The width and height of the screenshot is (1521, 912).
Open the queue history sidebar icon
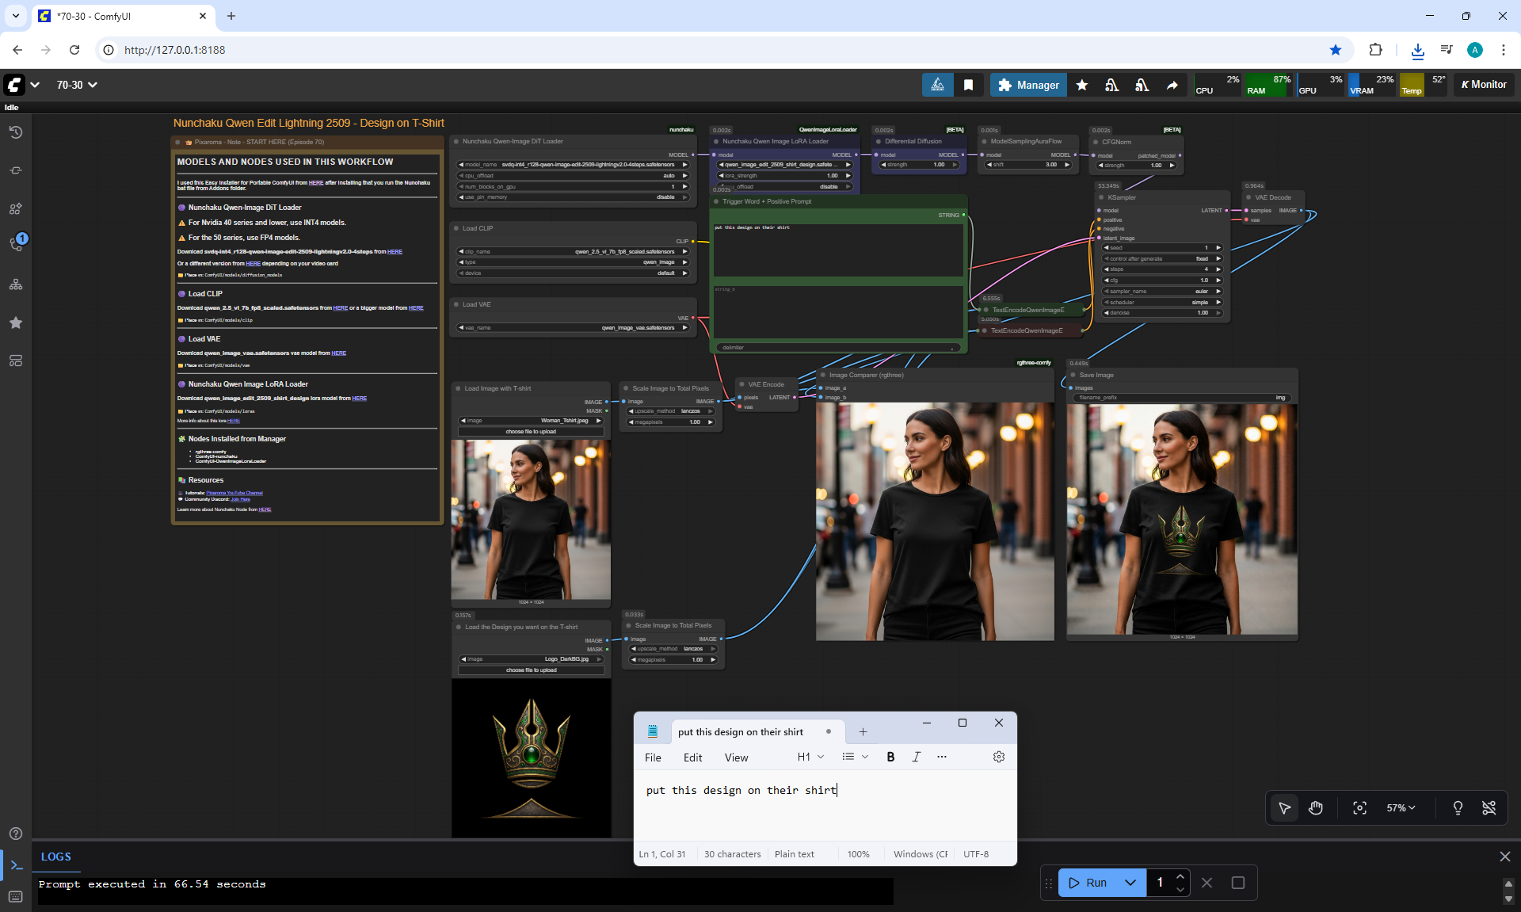16,132
